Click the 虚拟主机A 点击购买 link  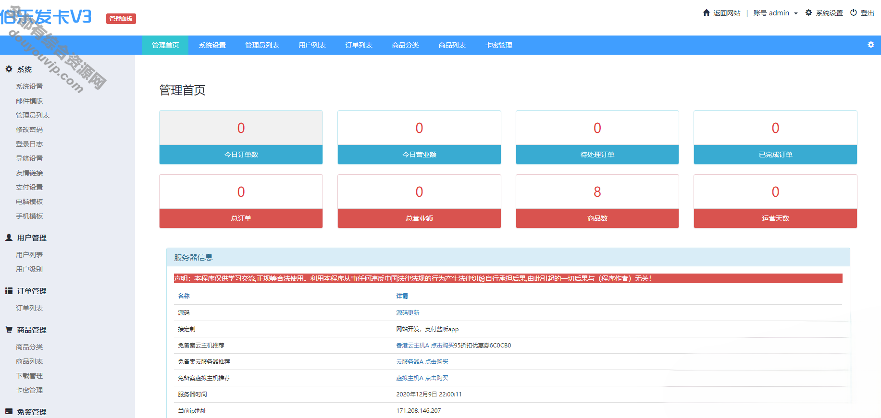point(422,378)
